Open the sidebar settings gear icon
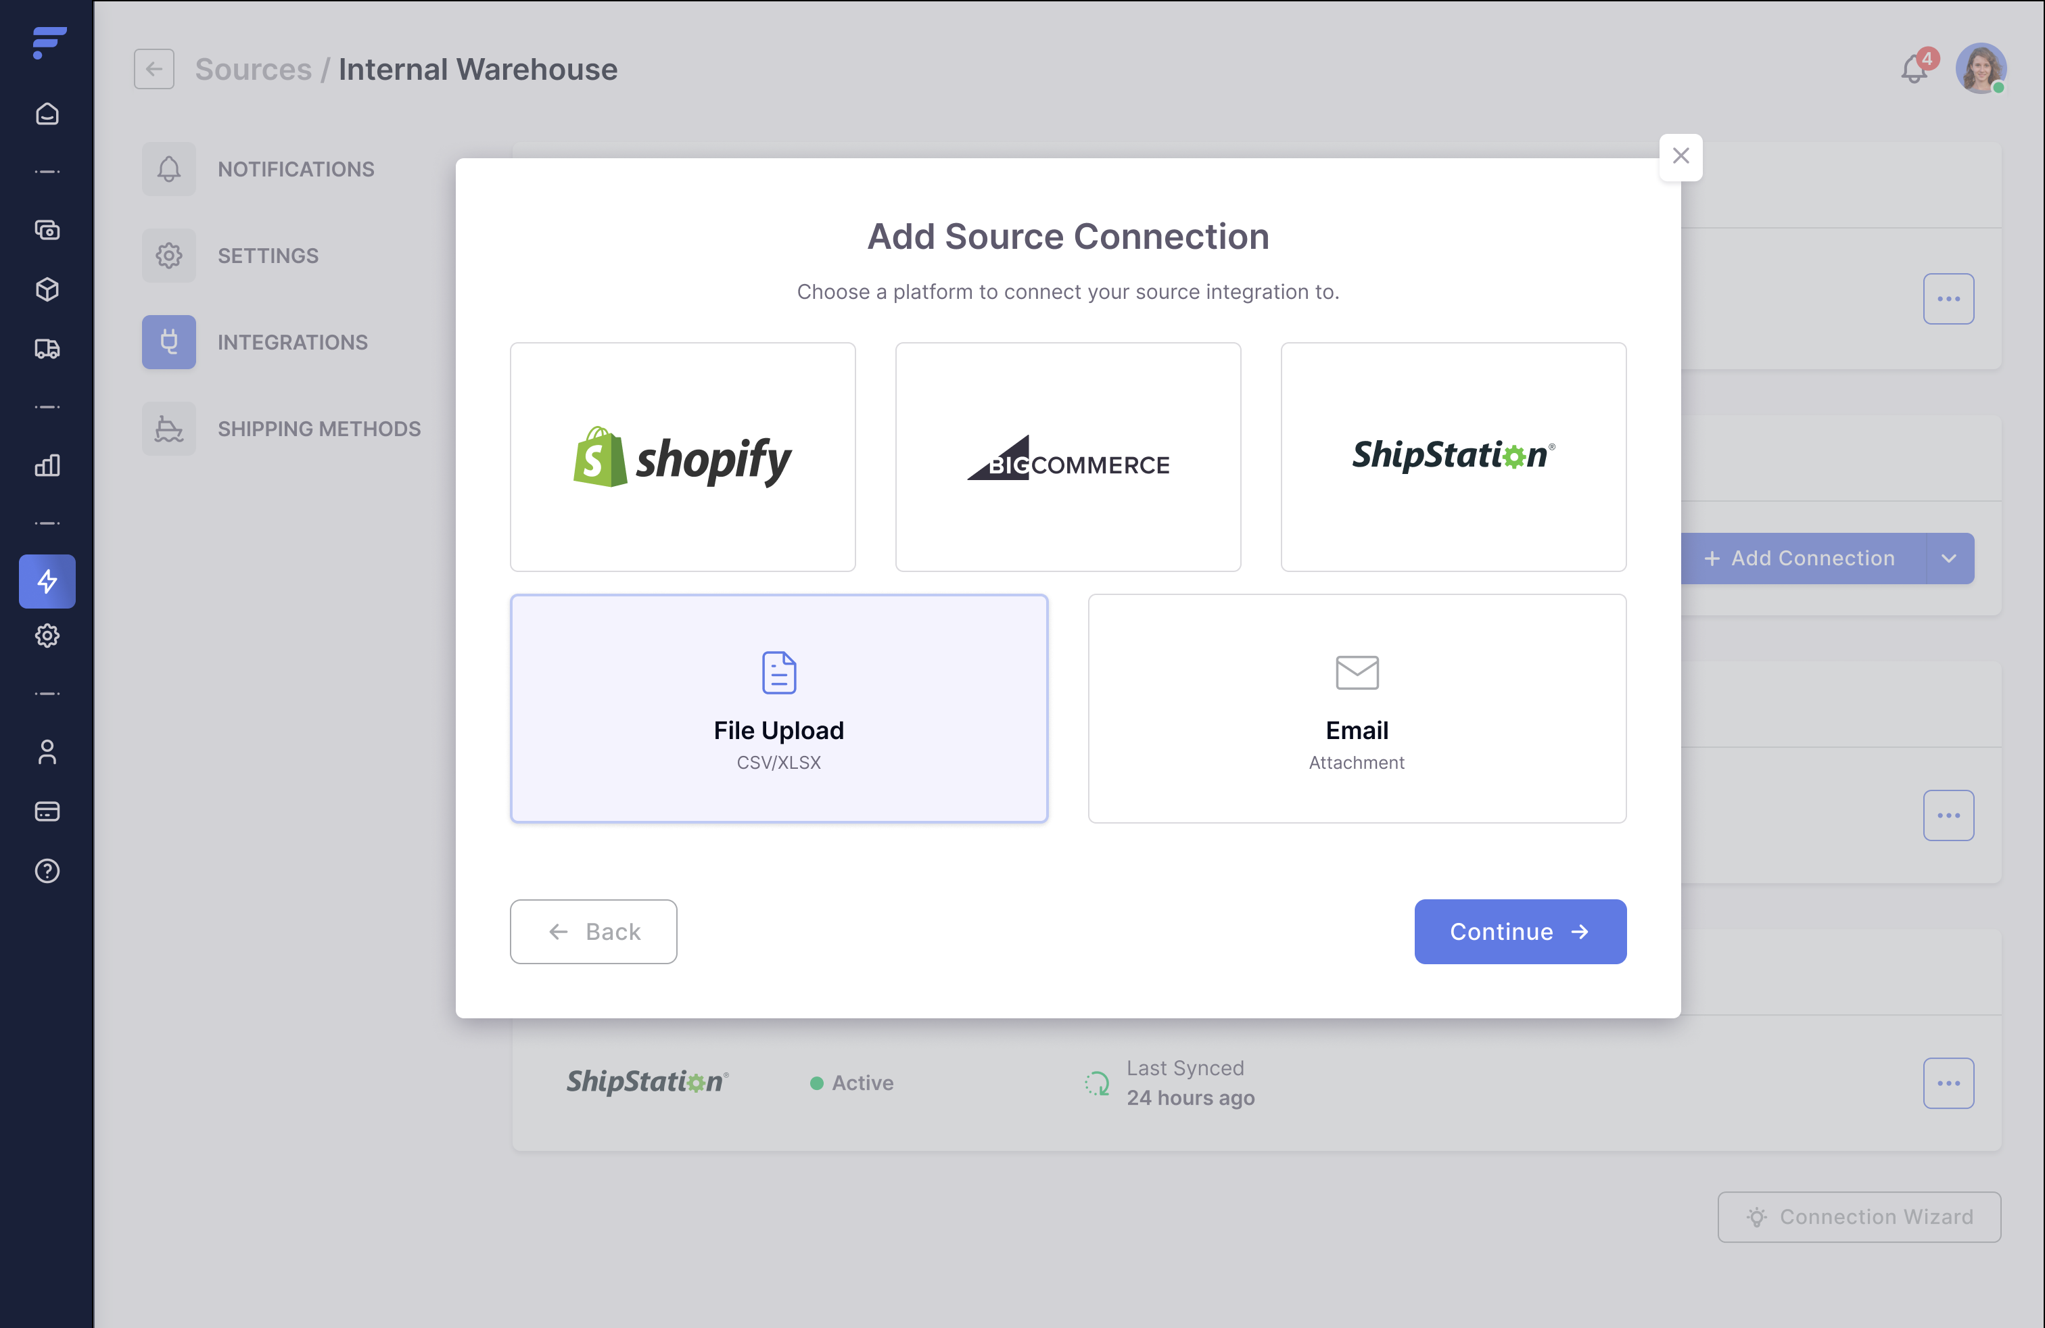This screenshot has height=1328, width=2045. pos(47,636)
